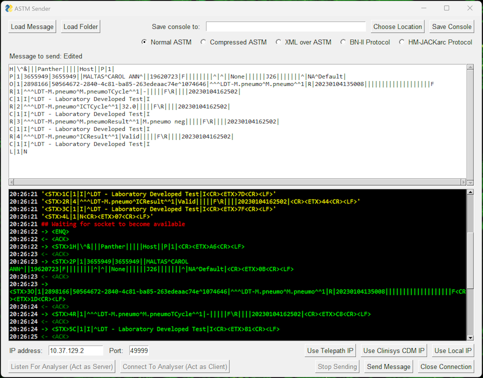Click message editor horizontal scroll left arrow

12,182
